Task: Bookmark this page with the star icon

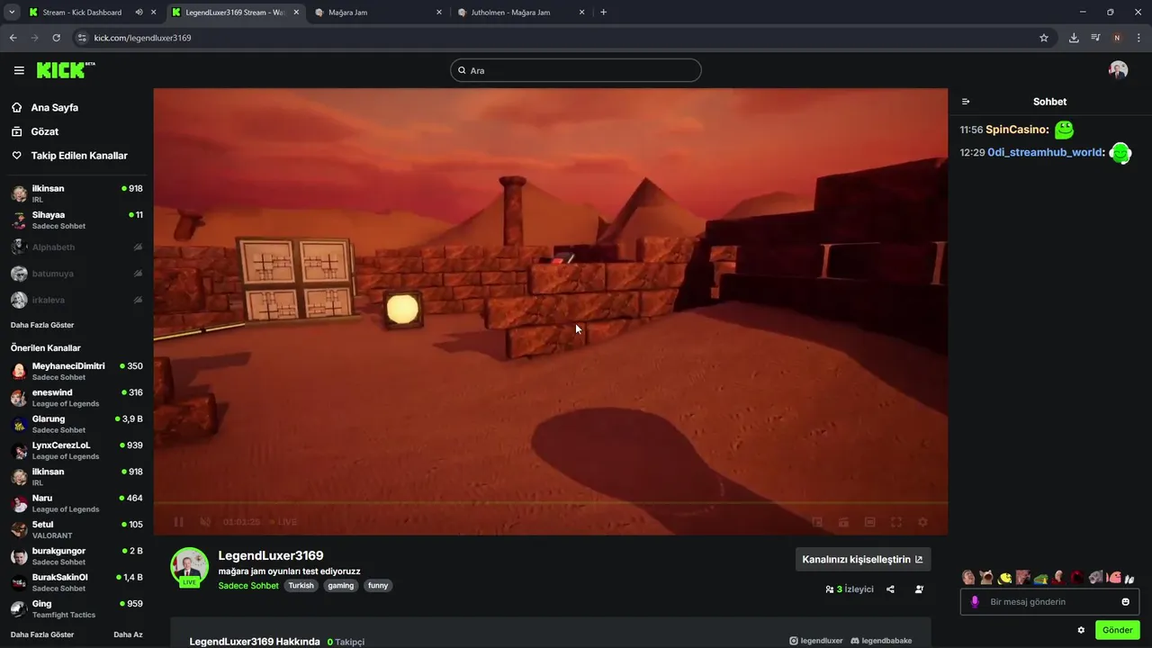Action: tap(1044, 38)
